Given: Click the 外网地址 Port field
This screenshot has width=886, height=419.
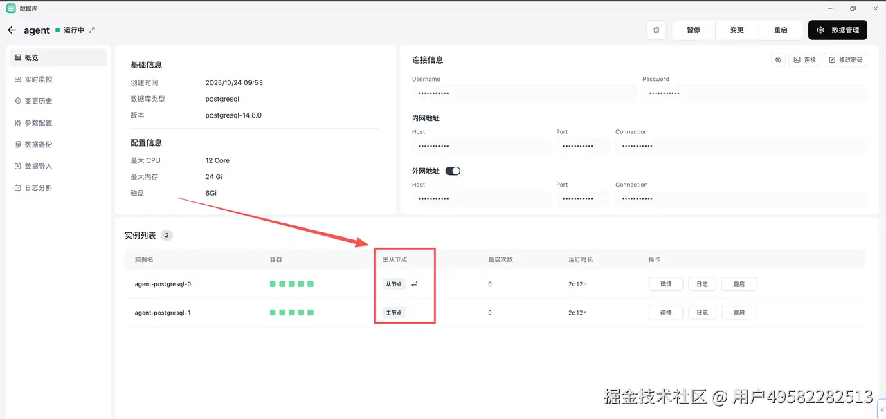Looking at the screenshot, I should (x=583, y=199).
